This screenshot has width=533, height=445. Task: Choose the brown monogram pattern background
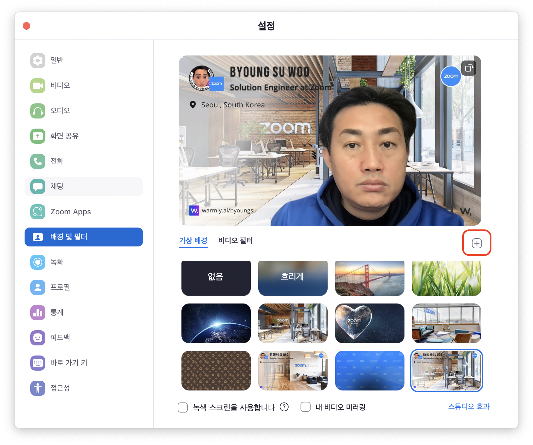coord(216,371)
